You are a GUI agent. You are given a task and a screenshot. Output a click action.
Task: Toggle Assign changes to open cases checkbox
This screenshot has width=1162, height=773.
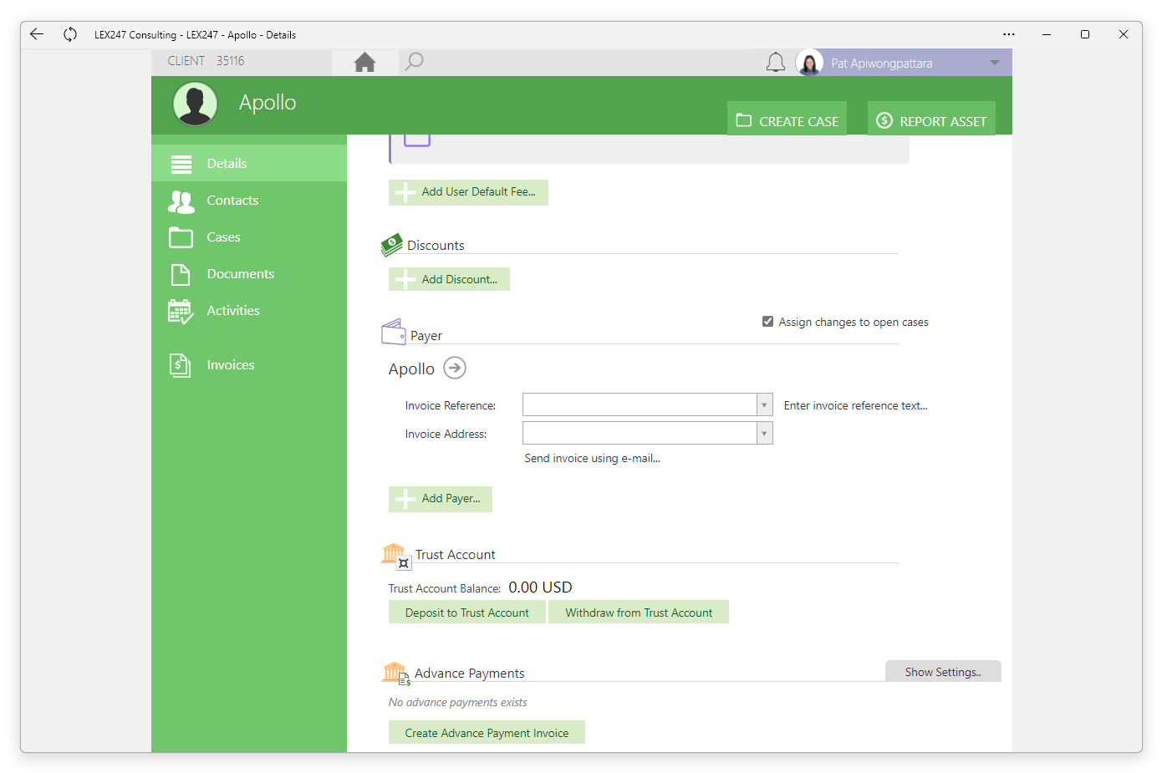767,322
